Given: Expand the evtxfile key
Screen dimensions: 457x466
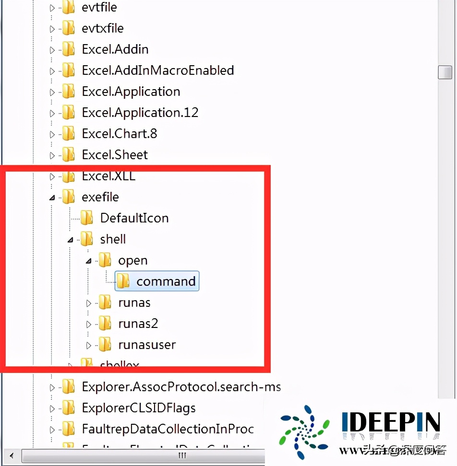Looking at the screenshot, I should pyautogui.click(x=52, y=29).
